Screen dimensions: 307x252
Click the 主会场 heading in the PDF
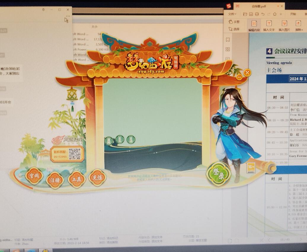click(x=274, y=70)
